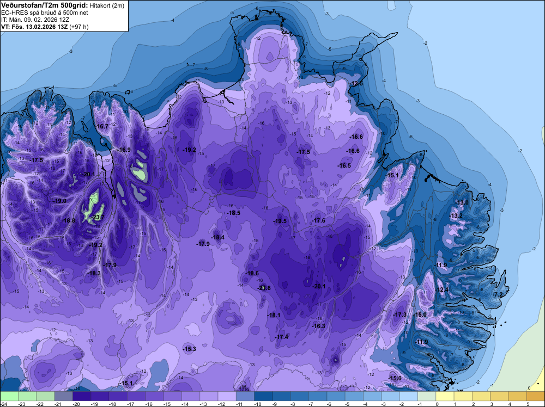This screenshot has width=545, height=407.
Task: Select the -21.8 station value
Action: [264, 288]
